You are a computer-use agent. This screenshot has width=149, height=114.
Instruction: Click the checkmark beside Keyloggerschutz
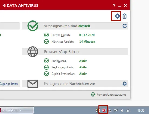tap(46, 67)
